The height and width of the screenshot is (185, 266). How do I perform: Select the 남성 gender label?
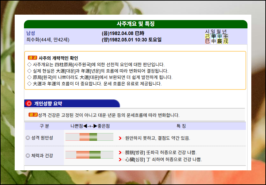point(31,33)
